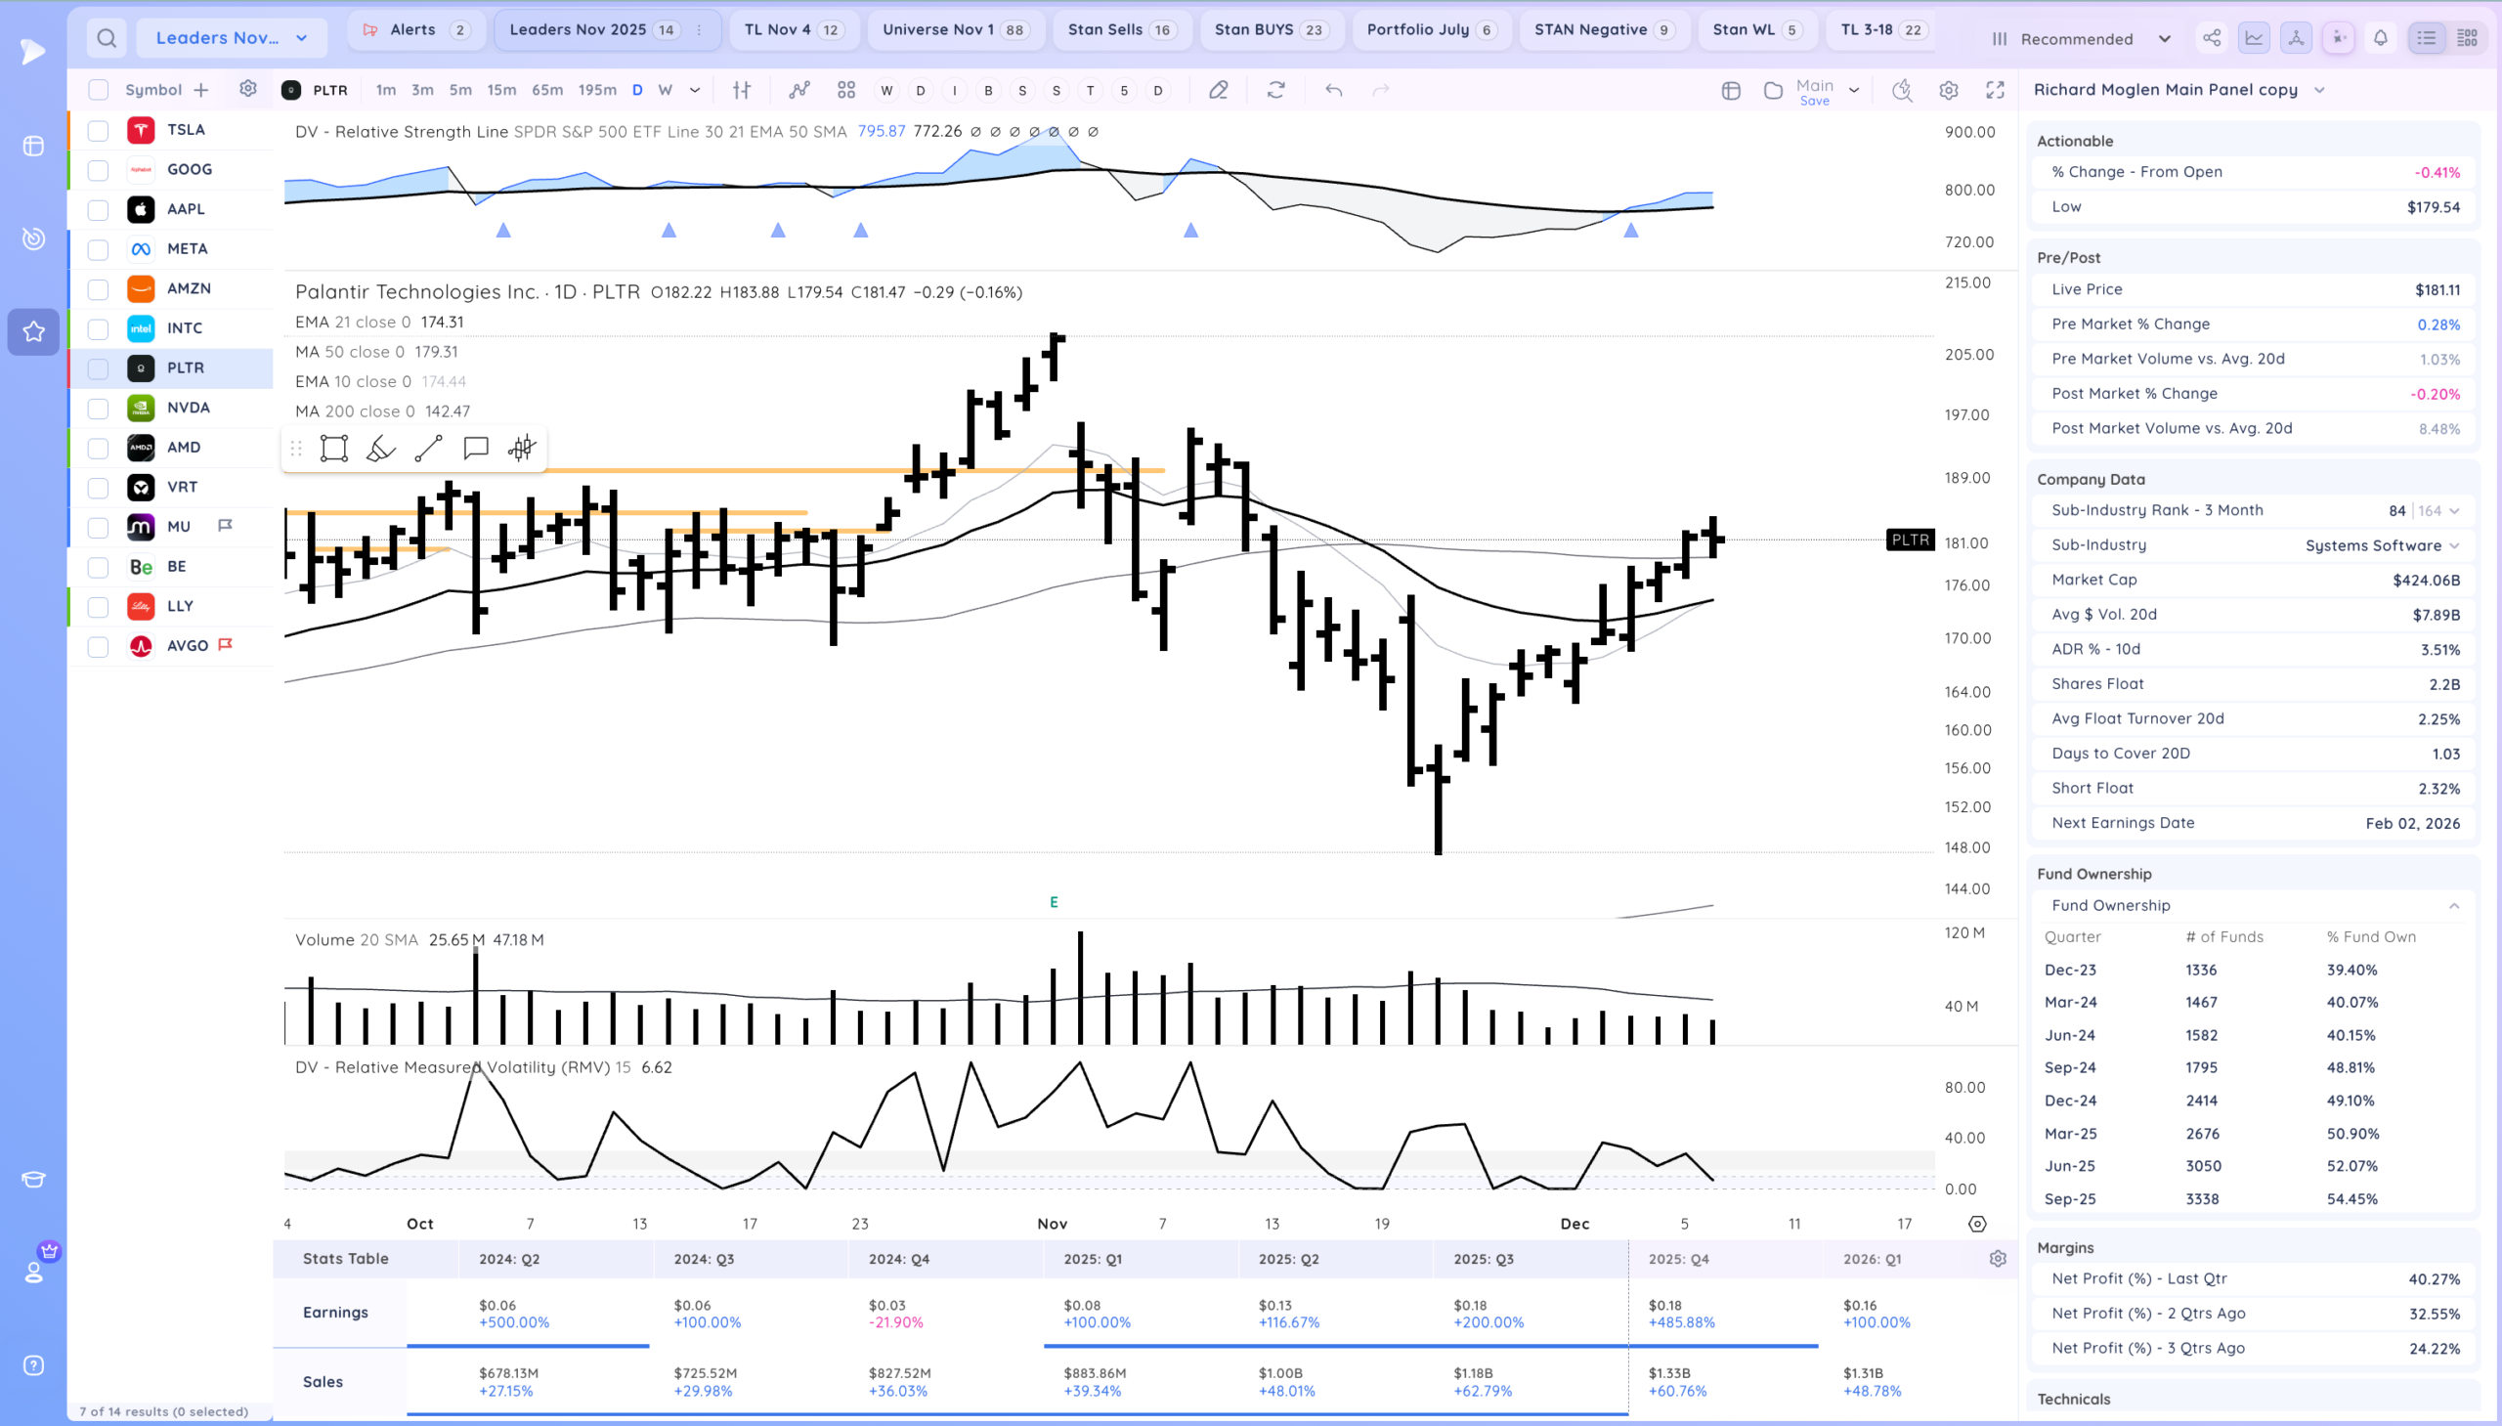Click the refresh chart icon

pyautogui.click(x=1275, y=90)
